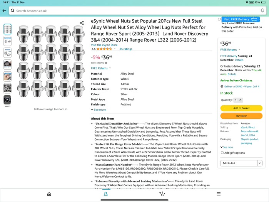Expand the star rating dropdown chevron
Image resolution: width=269 pixels, height=202 pixels.
[115, 49]
